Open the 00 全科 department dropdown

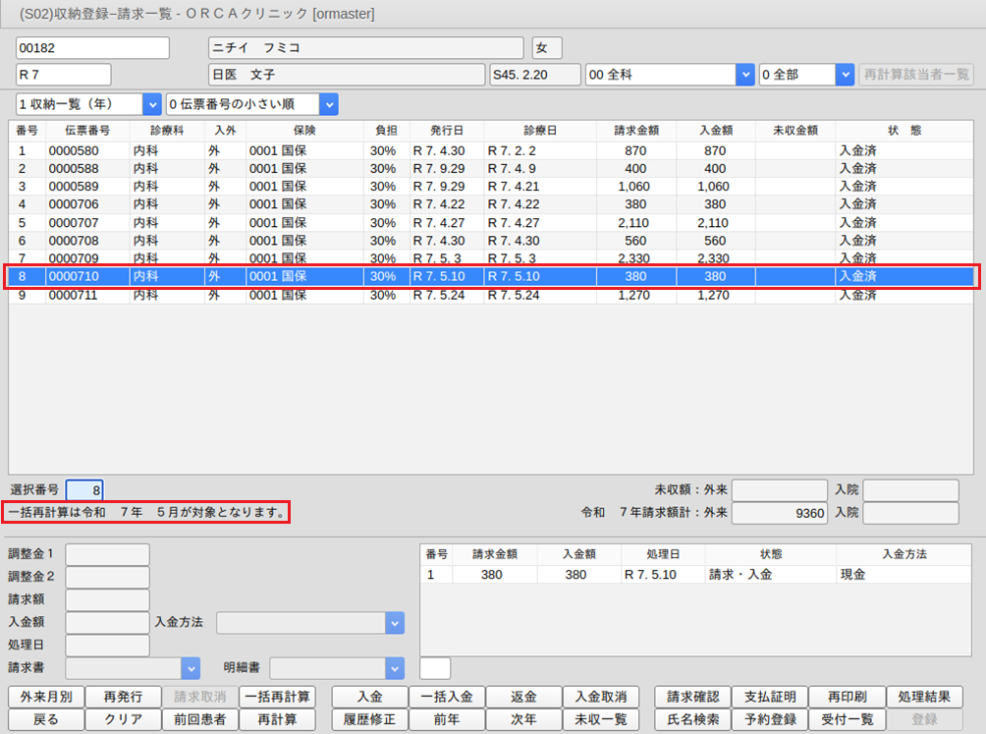point(744,75)
